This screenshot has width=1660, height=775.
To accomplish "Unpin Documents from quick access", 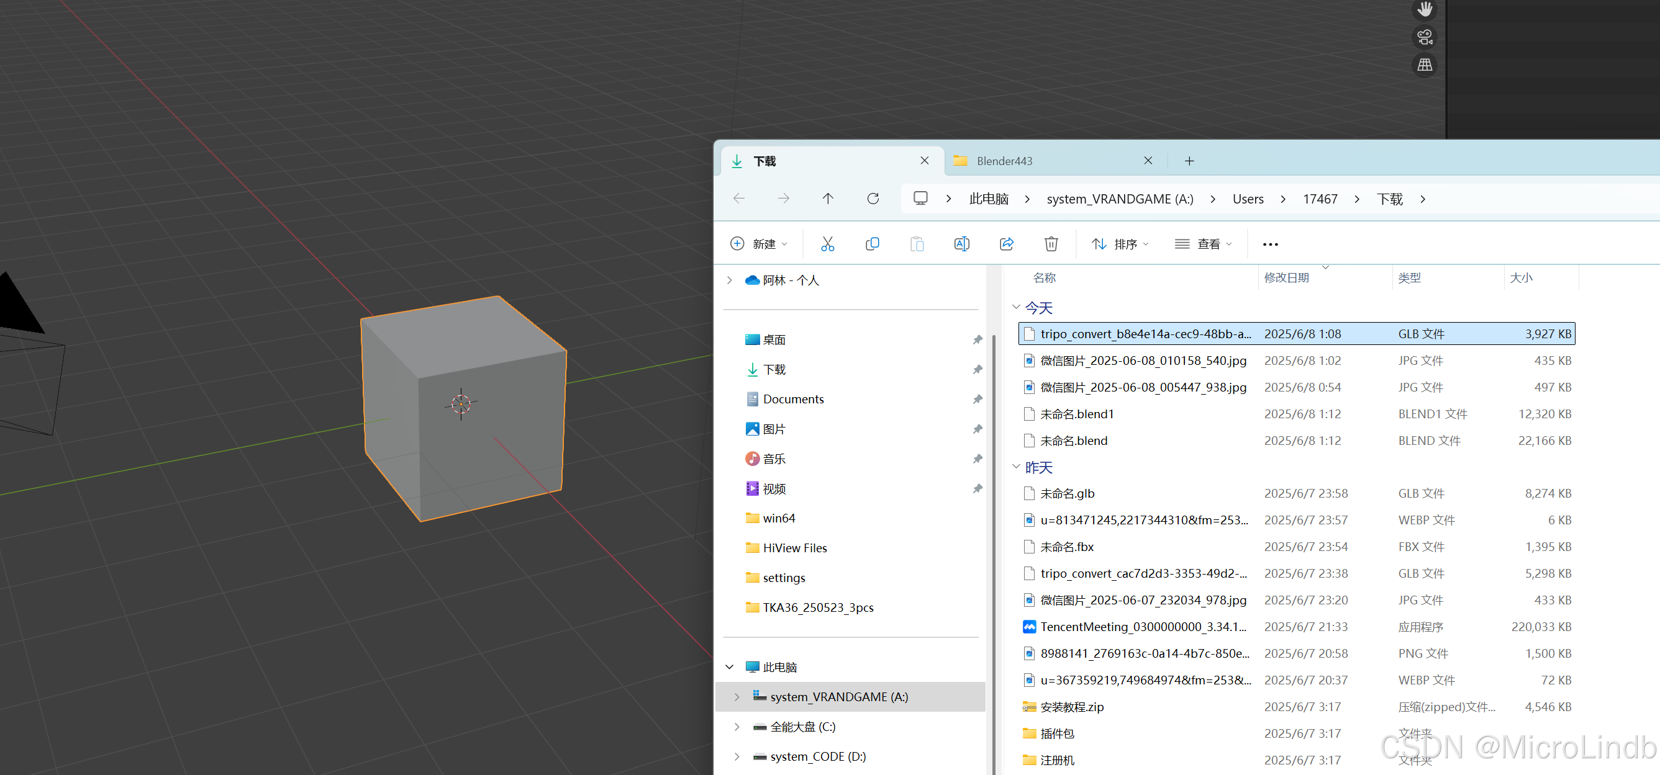I will [x=977, y=399].
